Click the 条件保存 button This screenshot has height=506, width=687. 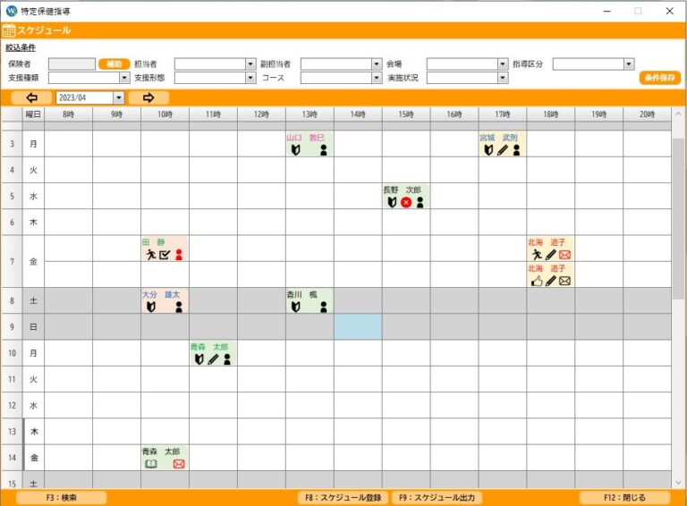[660, 78]
